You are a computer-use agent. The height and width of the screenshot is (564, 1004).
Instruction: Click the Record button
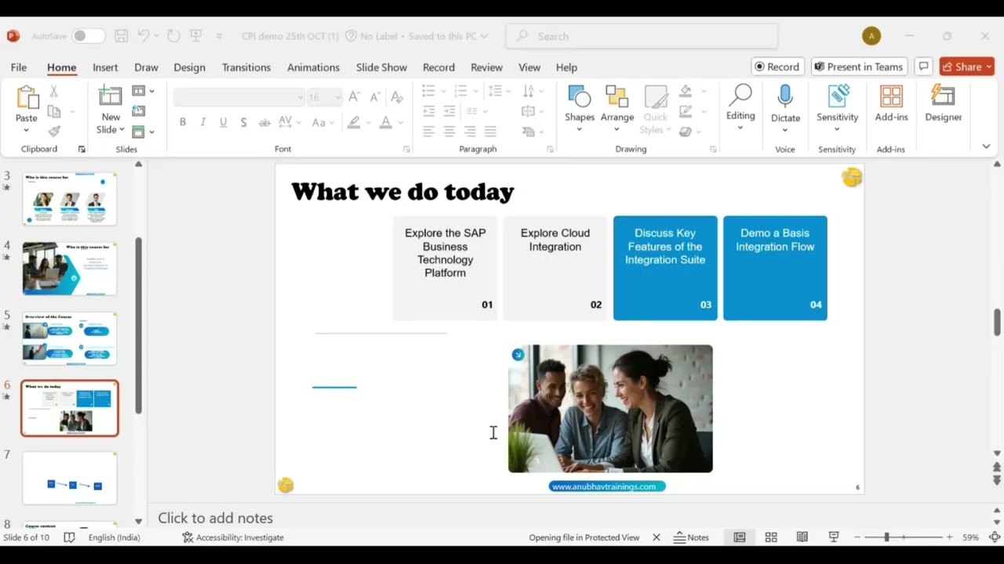coord(777,67)
